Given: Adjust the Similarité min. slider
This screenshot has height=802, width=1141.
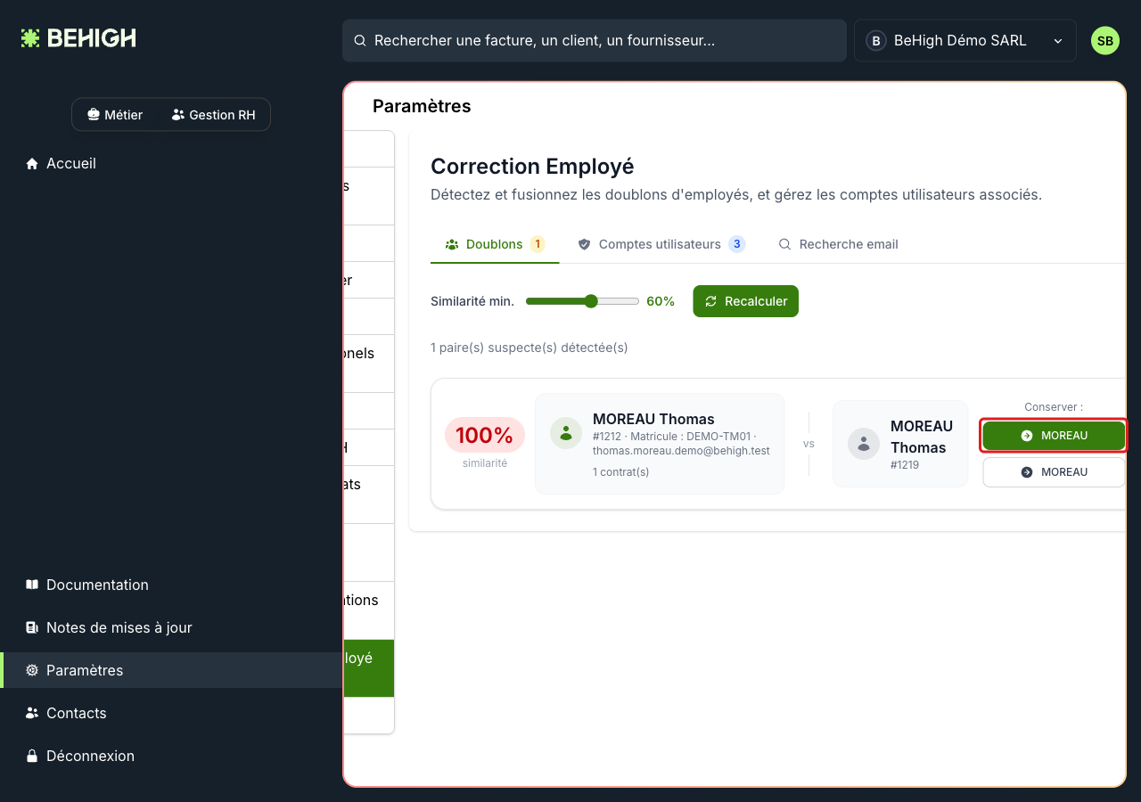Looking at the screenshot, I should [x=583, y=301].
